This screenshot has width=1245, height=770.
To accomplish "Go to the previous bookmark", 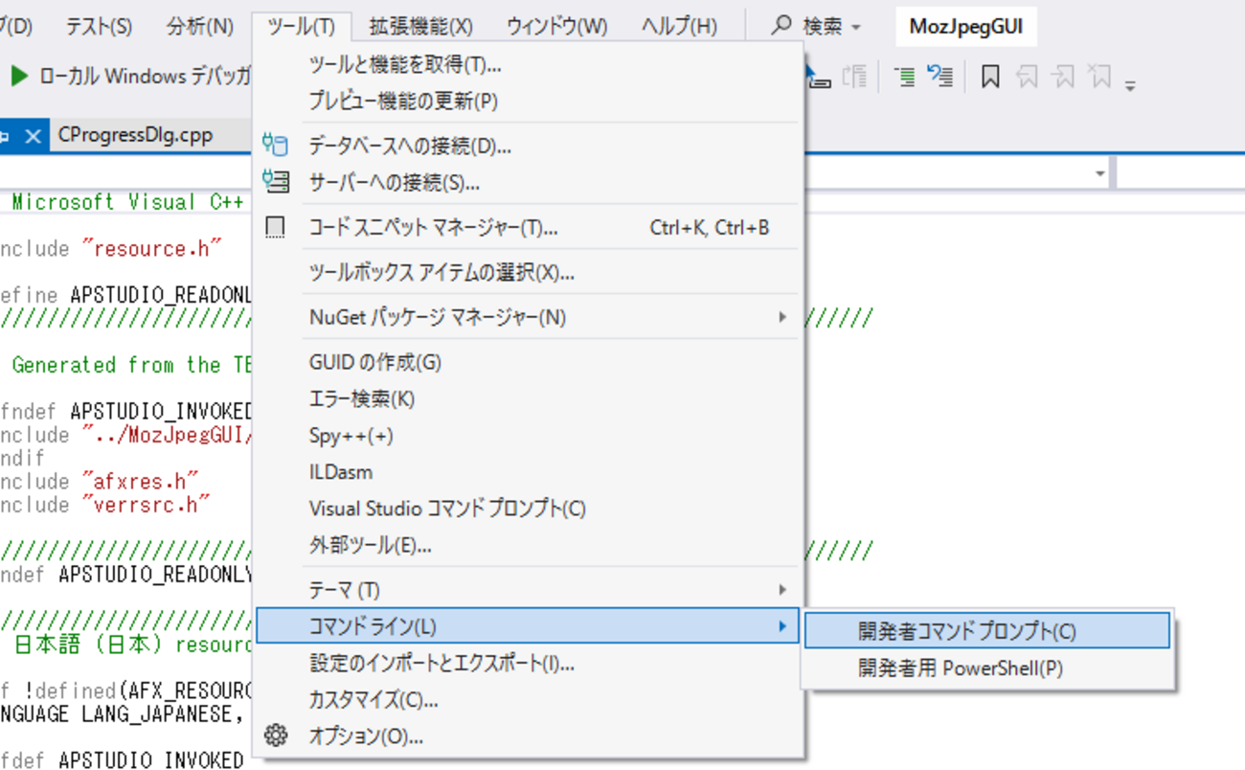I will click(1027, 76).
